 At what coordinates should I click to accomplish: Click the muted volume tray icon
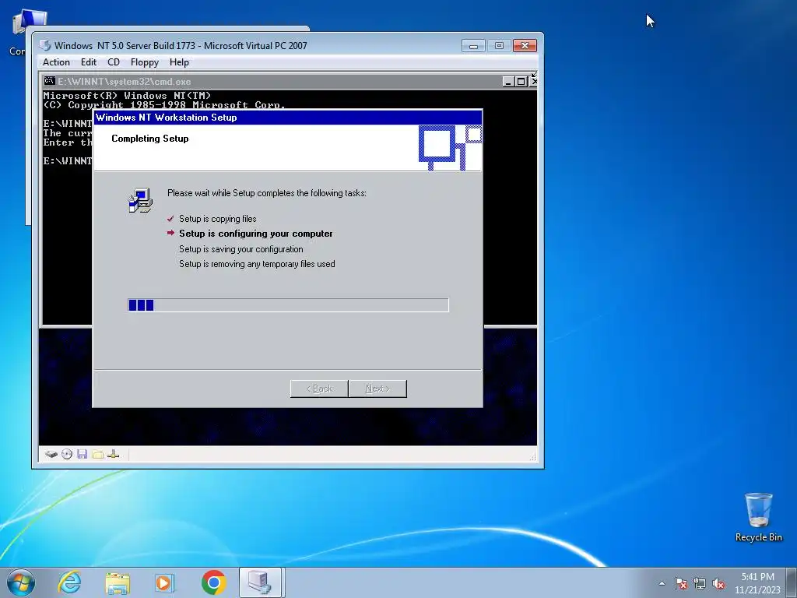click(718, 583)
